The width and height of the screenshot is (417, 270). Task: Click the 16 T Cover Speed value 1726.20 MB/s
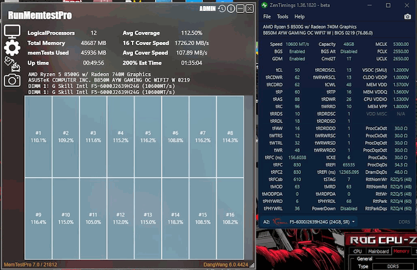pyautogui.click(x=191, y=43)
